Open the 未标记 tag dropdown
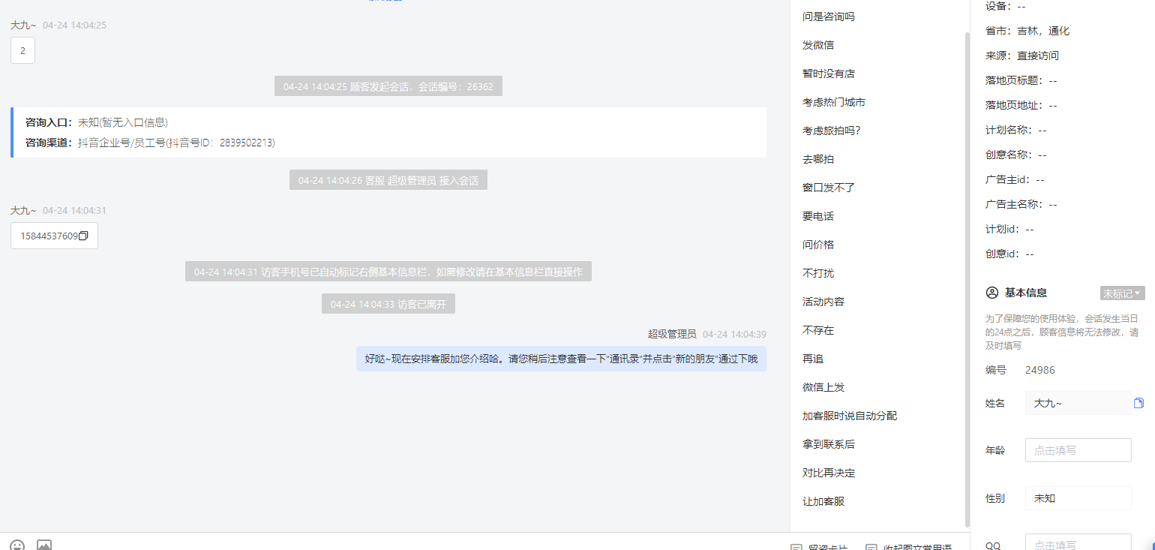This screenshot has width=1155, height=550. tap(1122, 293)
